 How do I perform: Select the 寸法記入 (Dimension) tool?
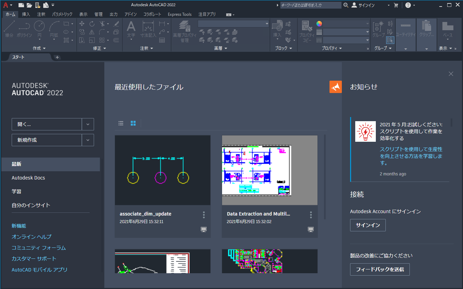point(148,29)
